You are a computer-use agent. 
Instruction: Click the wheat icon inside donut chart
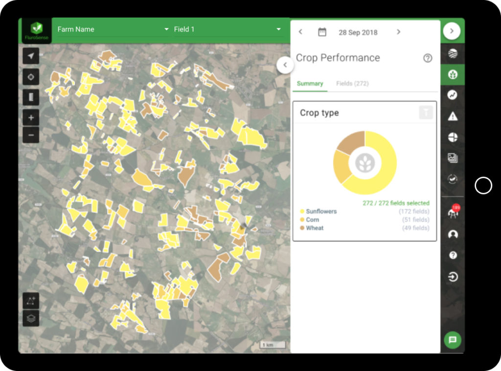365,163
